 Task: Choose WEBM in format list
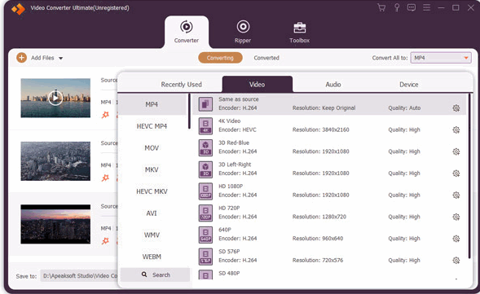152,257
